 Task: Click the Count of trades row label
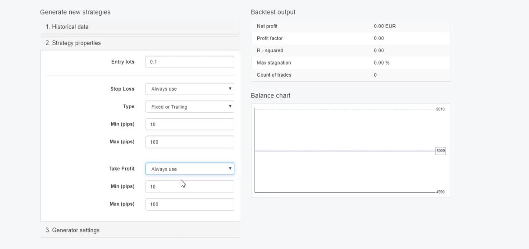274,75
